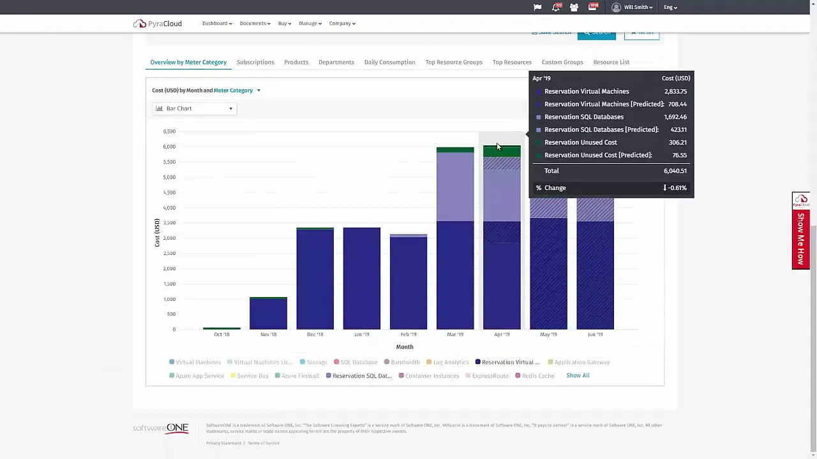The width and height of the screenshot is (817, 459).
Task: Open the bell notifications icon
Action: coord(556,8)
